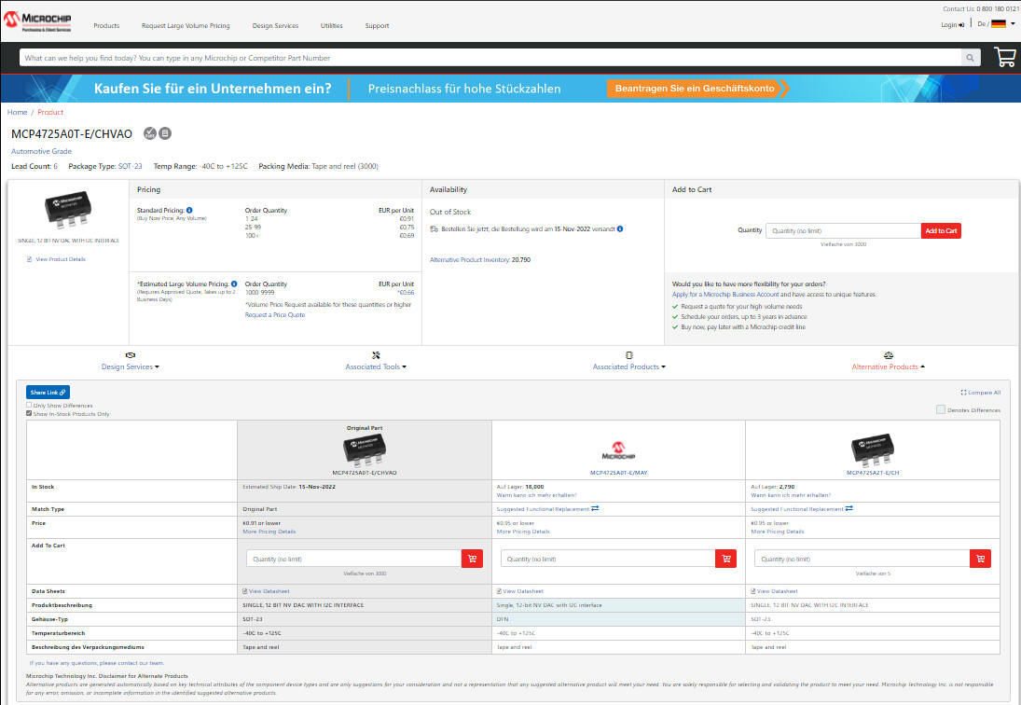This screenshot has height=705, width=1021.
Task: Click the German flag icon
Action: (999, 24)
